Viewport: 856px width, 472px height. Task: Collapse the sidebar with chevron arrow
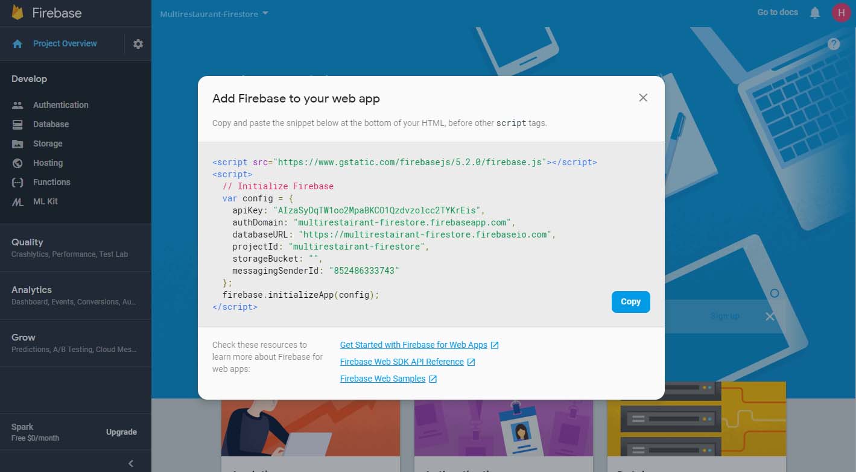(x=131, y=464)
